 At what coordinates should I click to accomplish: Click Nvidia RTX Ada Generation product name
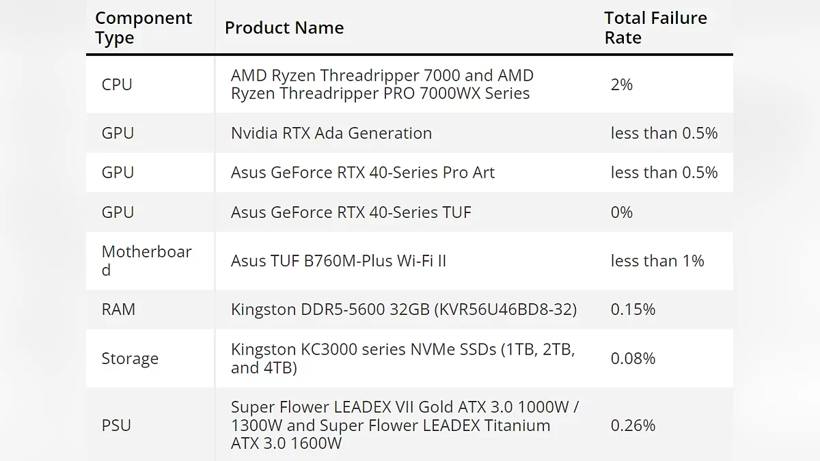(x=331, y=133)
